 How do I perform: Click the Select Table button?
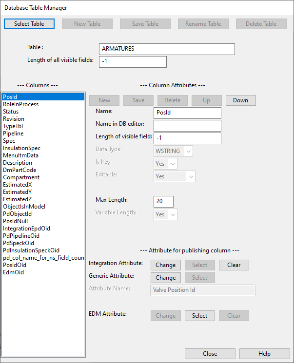point(29,24)
